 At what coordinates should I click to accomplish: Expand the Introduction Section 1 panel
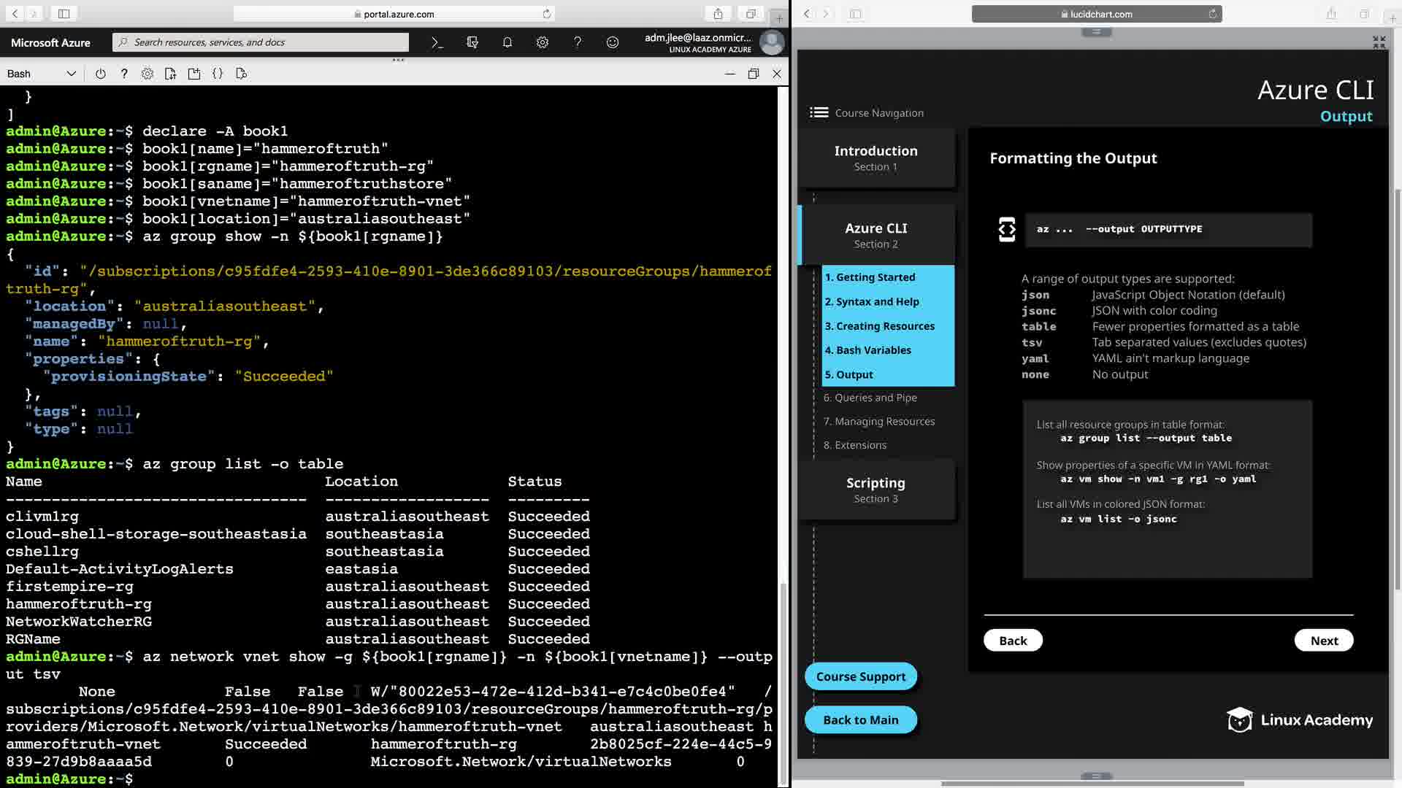[x=876, y=158]
